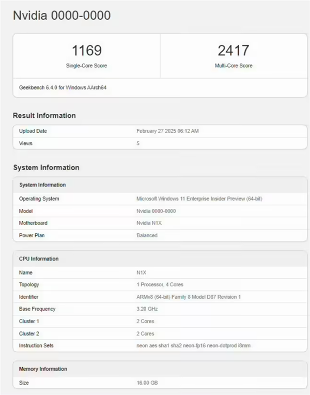Click the Motherboard value 'Nvidia N1X'

click(149, 223)
